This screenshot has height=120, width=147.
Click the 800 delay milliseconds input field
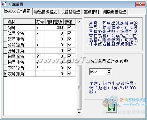pos(98,72)
